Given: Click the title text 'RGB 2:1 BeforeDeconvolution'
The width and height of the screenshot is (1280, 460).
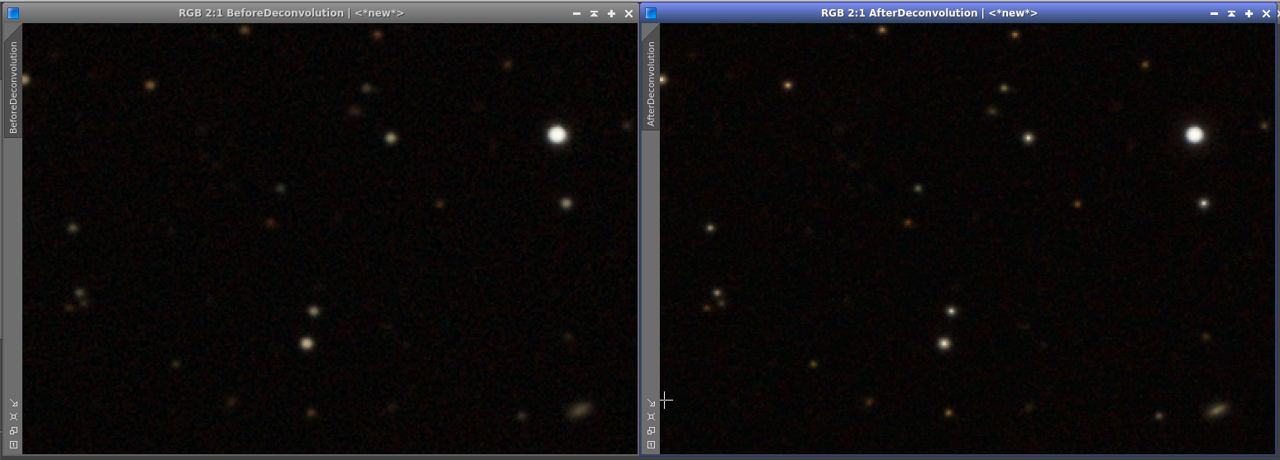Looking at the screenshot, I should click(x=260, y=13).
